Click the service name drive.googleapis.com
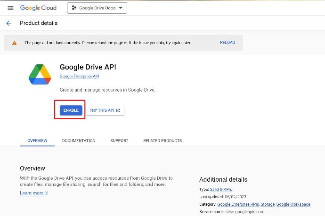 coord(245,212)
